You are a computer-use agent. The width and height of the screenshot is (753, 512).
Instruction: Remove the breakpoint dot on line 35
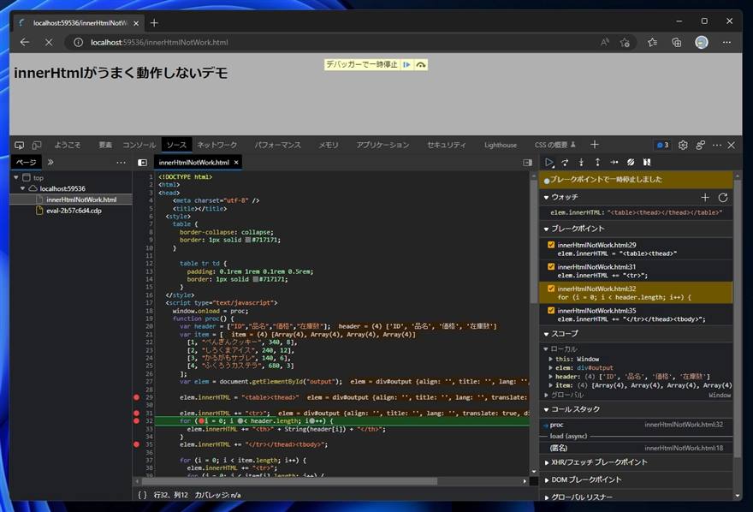[136, 444]
